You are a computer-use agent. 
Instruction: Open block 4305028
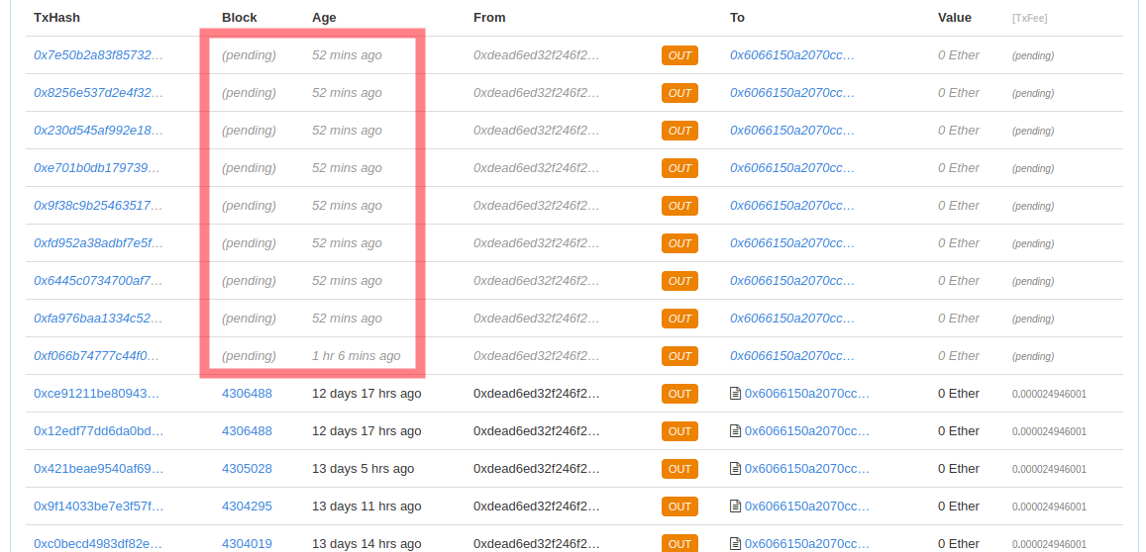point(247,469)
